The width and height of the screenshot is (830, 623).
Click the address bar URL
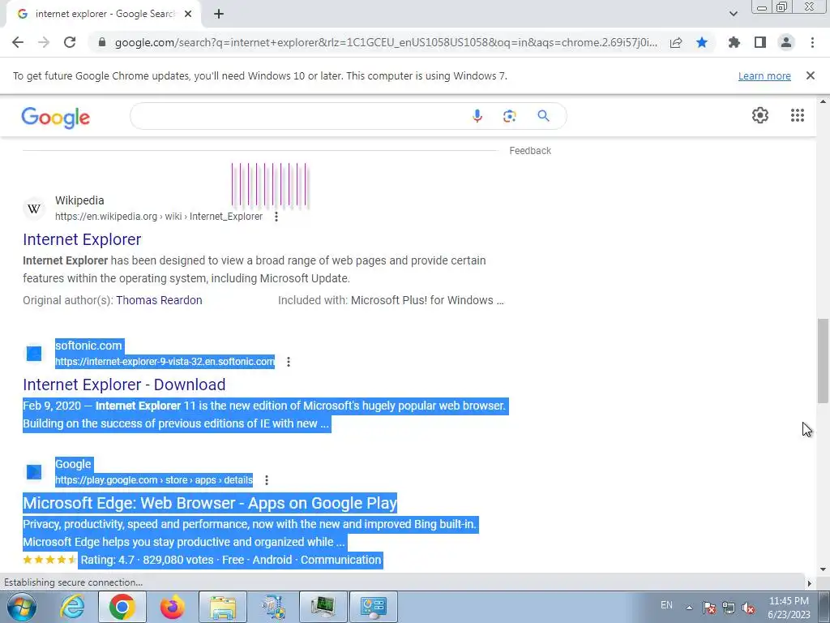pos(386,42)
